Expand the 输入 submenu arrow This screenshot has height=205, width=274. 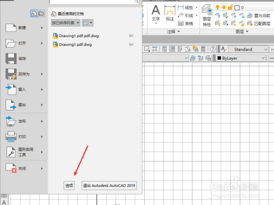point(42,89)
